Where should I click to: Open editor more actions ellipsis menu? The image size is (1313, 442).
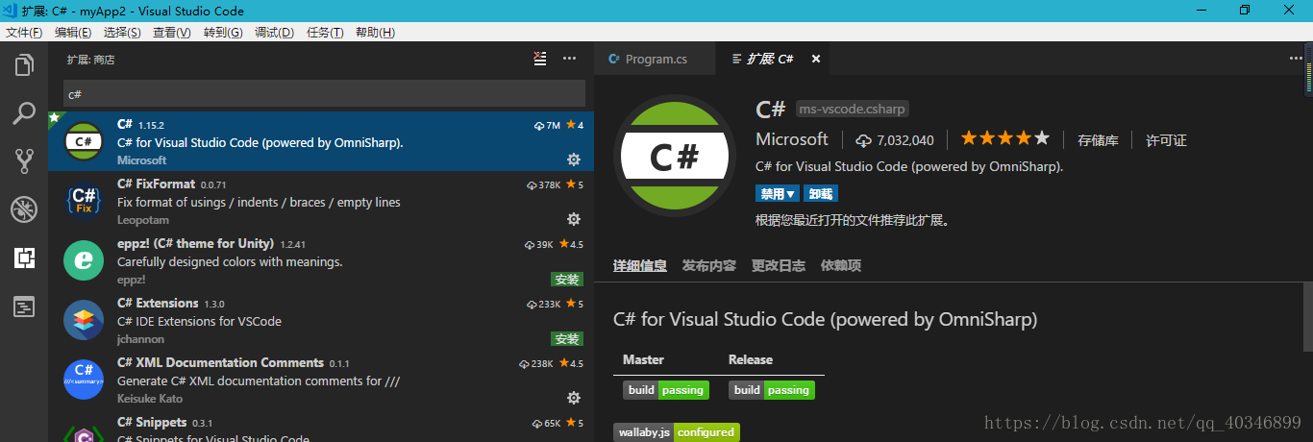click(1296, 59)
